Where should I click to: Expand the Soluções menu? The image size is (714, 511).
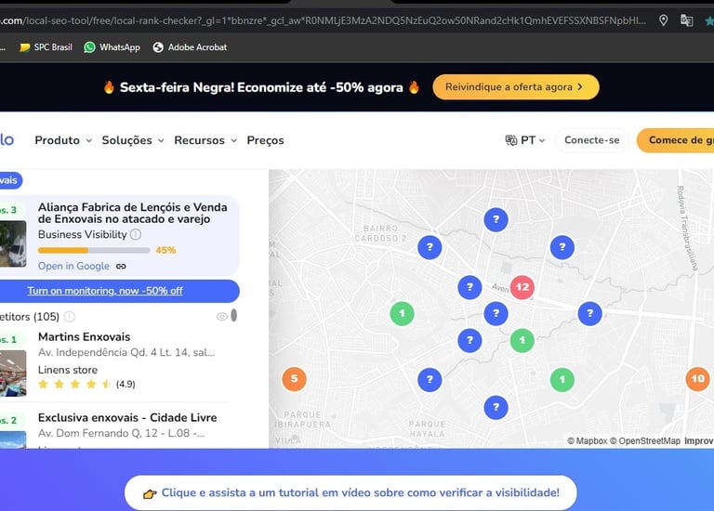click(x=133, y=140)
